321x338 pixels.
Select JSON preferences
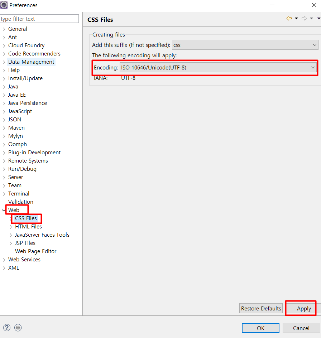pyautogui.click(x=15, y=120)
